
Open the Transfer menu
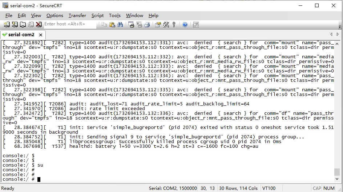(x=77, y=16)
